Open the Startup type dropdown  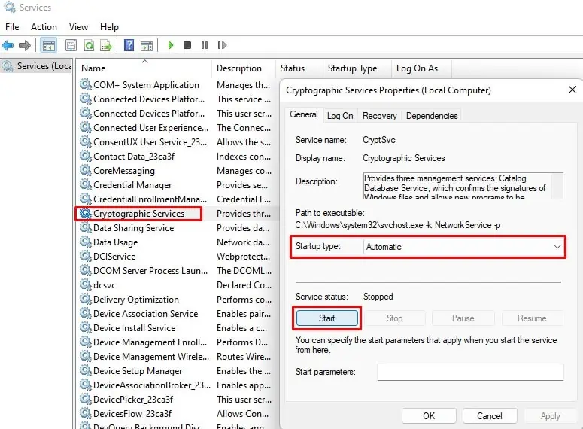(463, 247)
